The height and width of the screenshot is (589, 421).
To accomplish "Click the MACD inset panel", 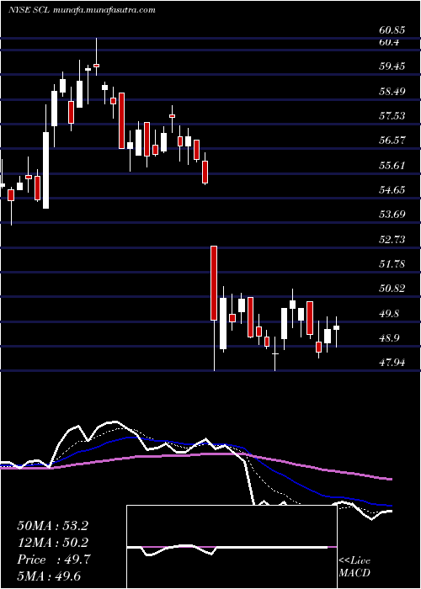I will point(232,547).
